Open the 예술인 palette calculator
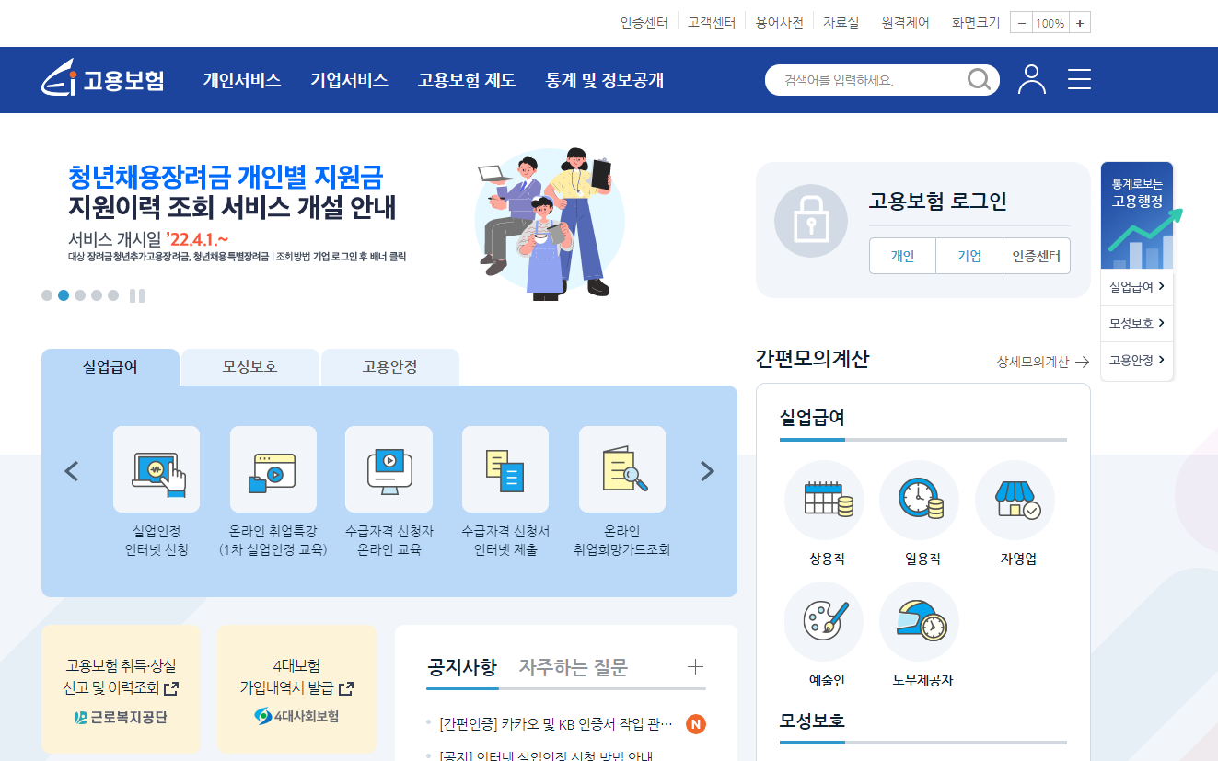 point(824,621)
